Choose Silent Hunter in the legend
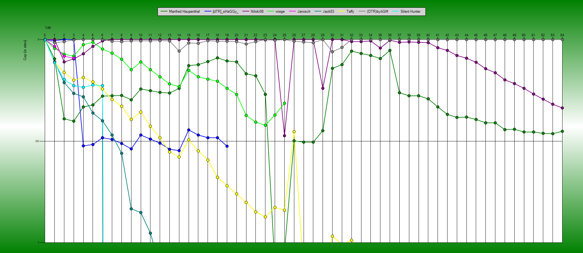 [x=411, y=11]
